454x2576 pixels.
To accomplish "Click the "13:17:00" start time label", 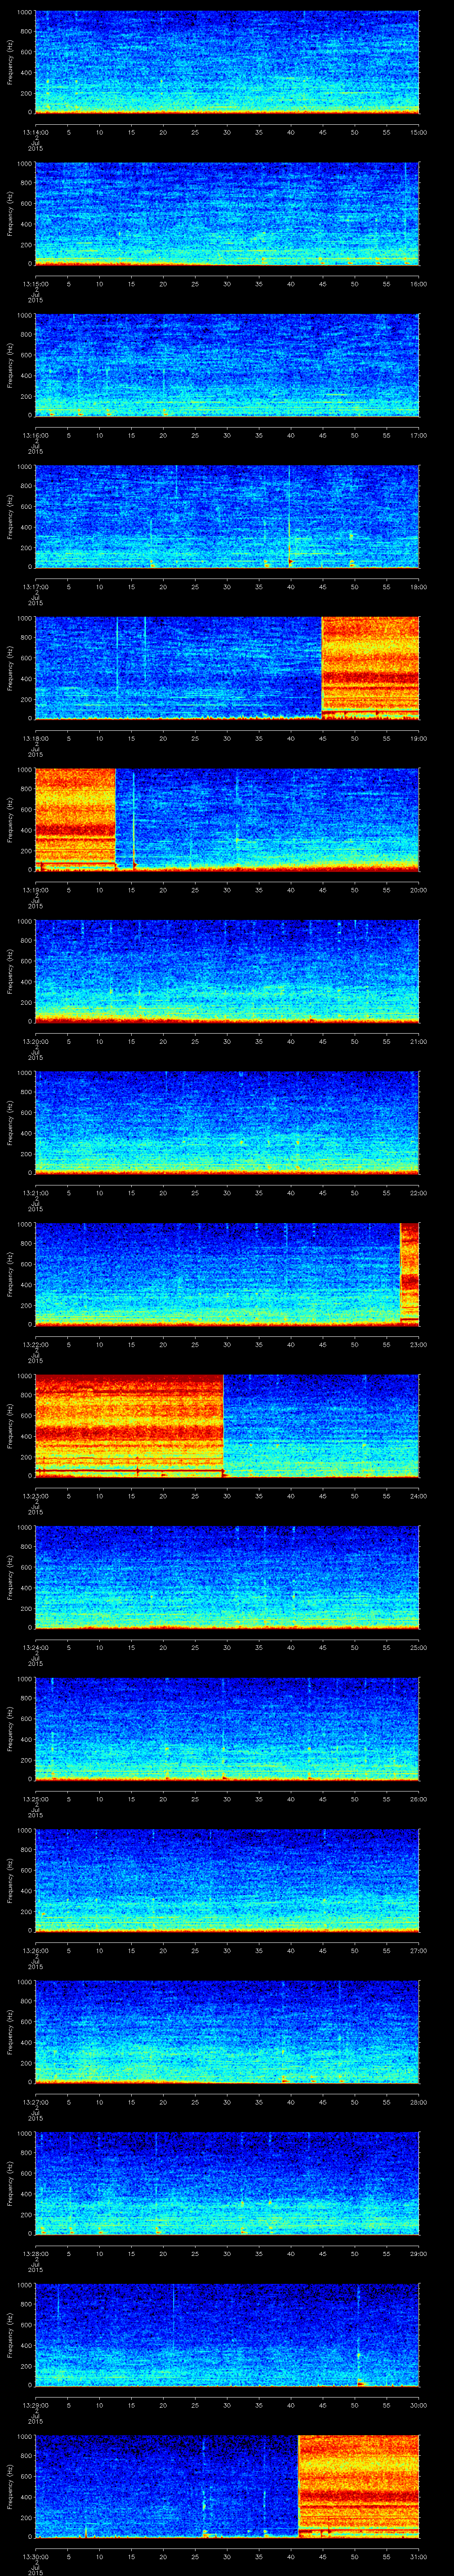I will point(35,587).
